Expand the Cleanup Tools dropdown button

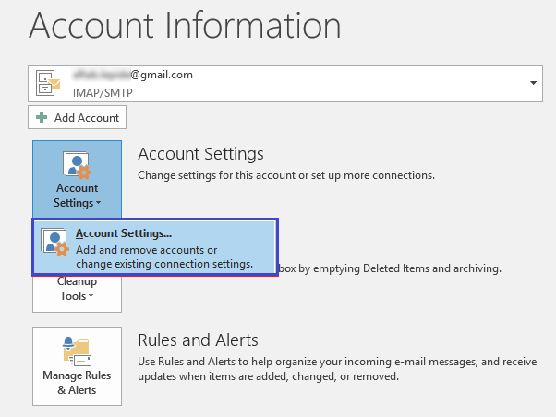click(x=77, y=293)
